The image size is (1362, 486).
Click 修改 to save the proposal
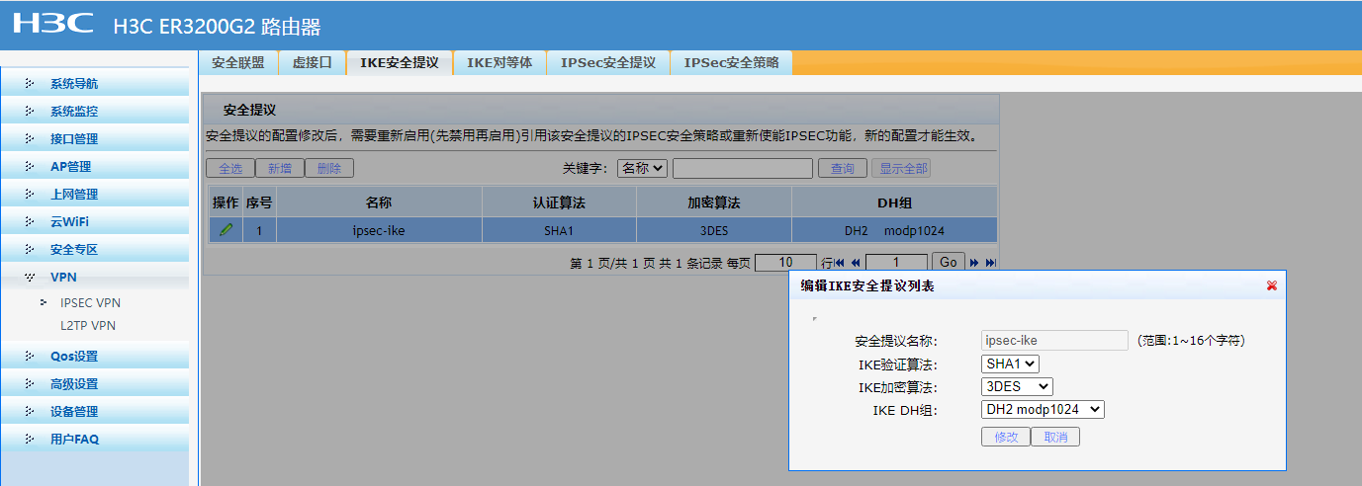[x=1006, y=437]
